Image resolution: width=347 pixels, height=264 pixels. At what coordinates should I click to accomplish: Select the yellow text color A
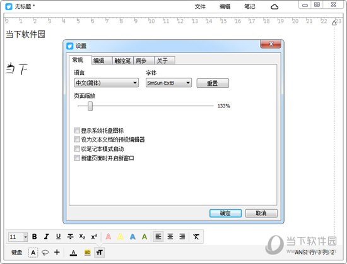click(x=121, y=237)
